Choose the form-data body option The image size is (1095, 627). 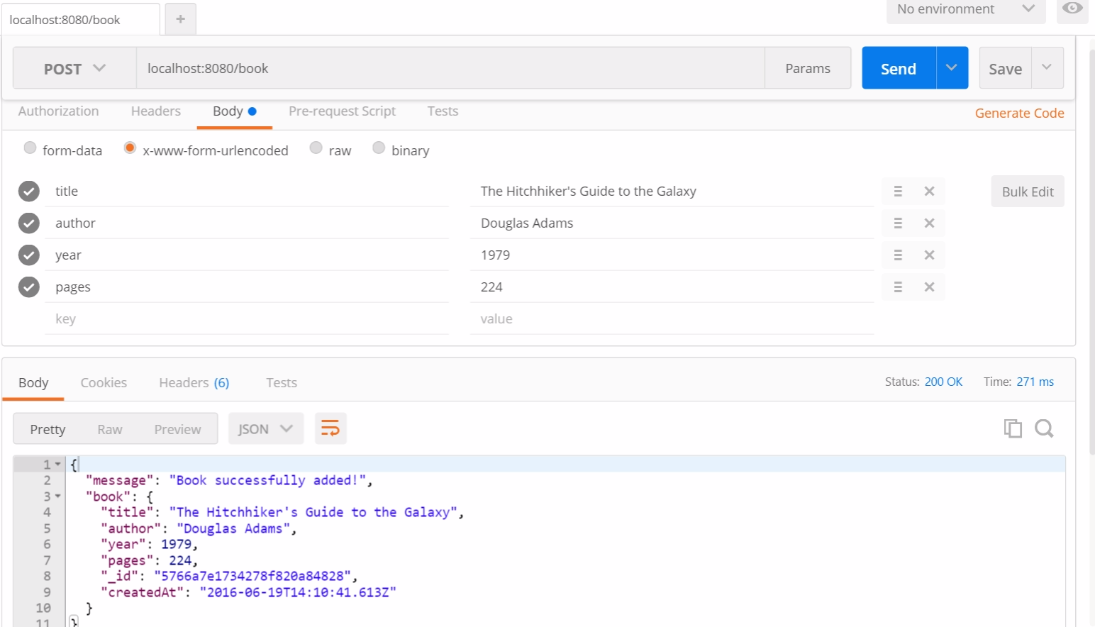pyautogui.click(x=30, y=148)
